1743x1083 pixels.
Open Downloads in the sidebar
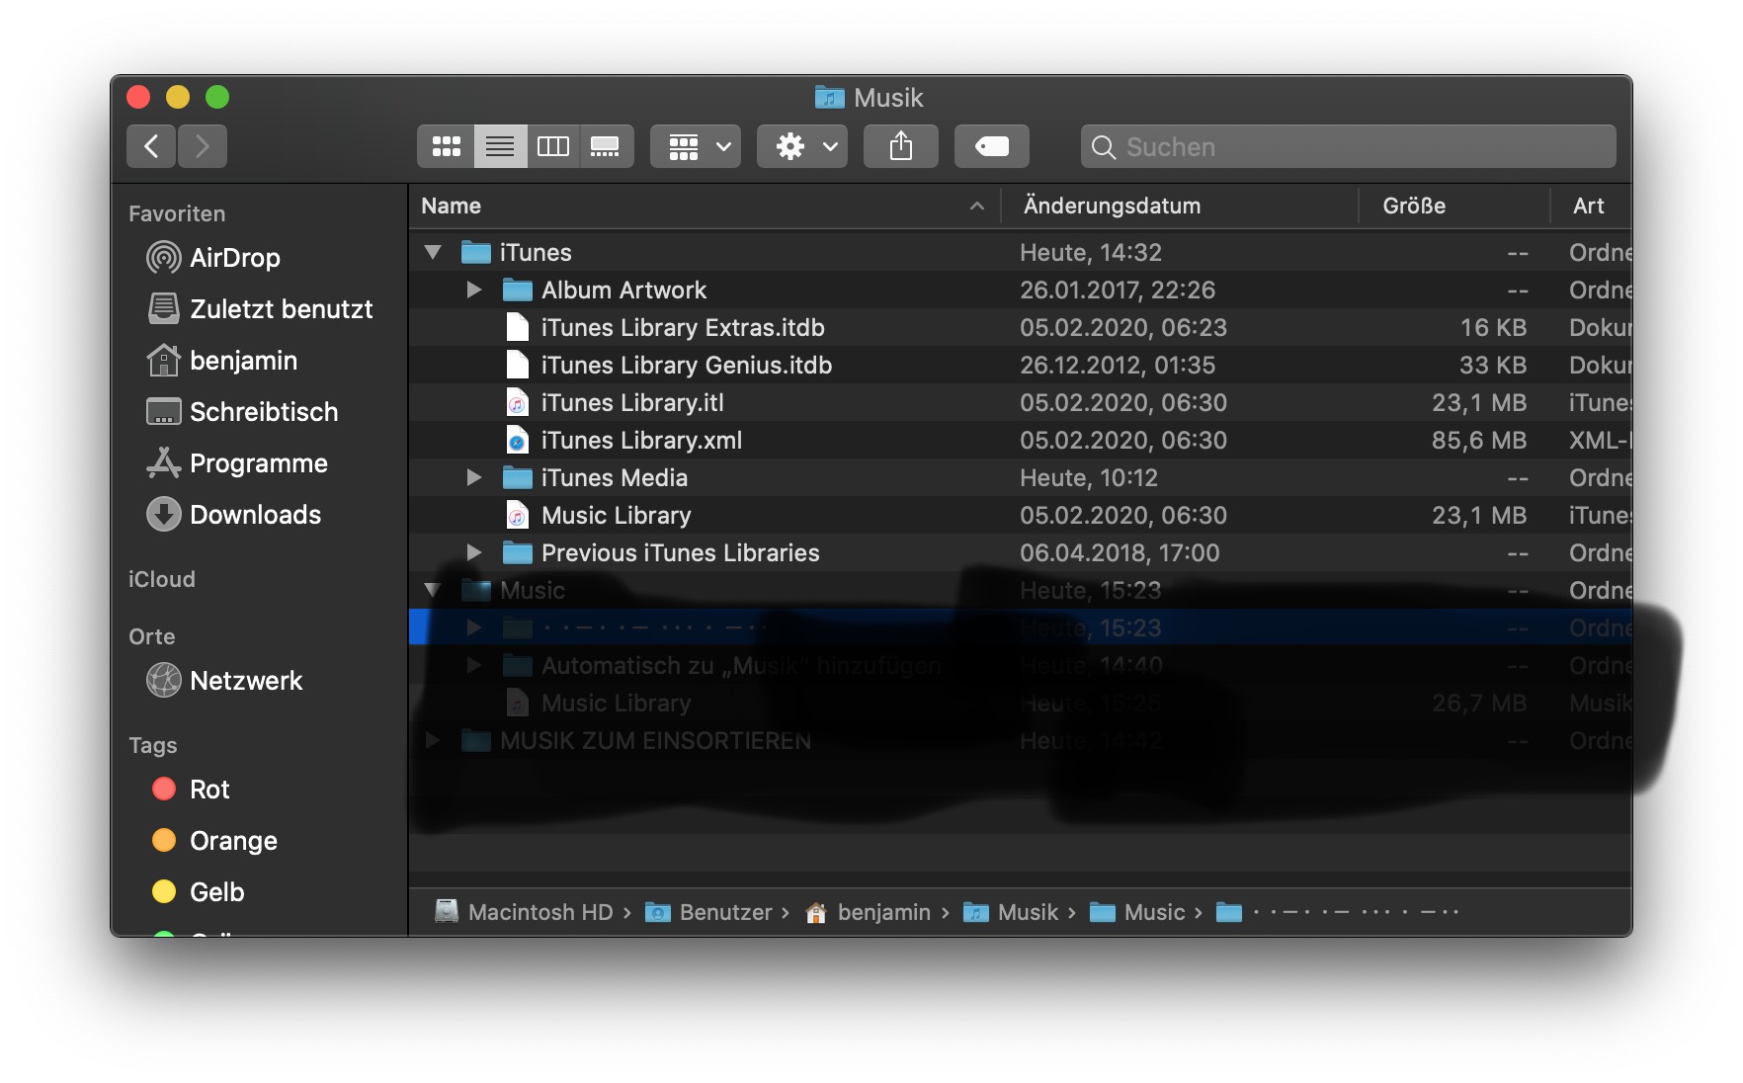pyautogui.click(x=234, y=515)
